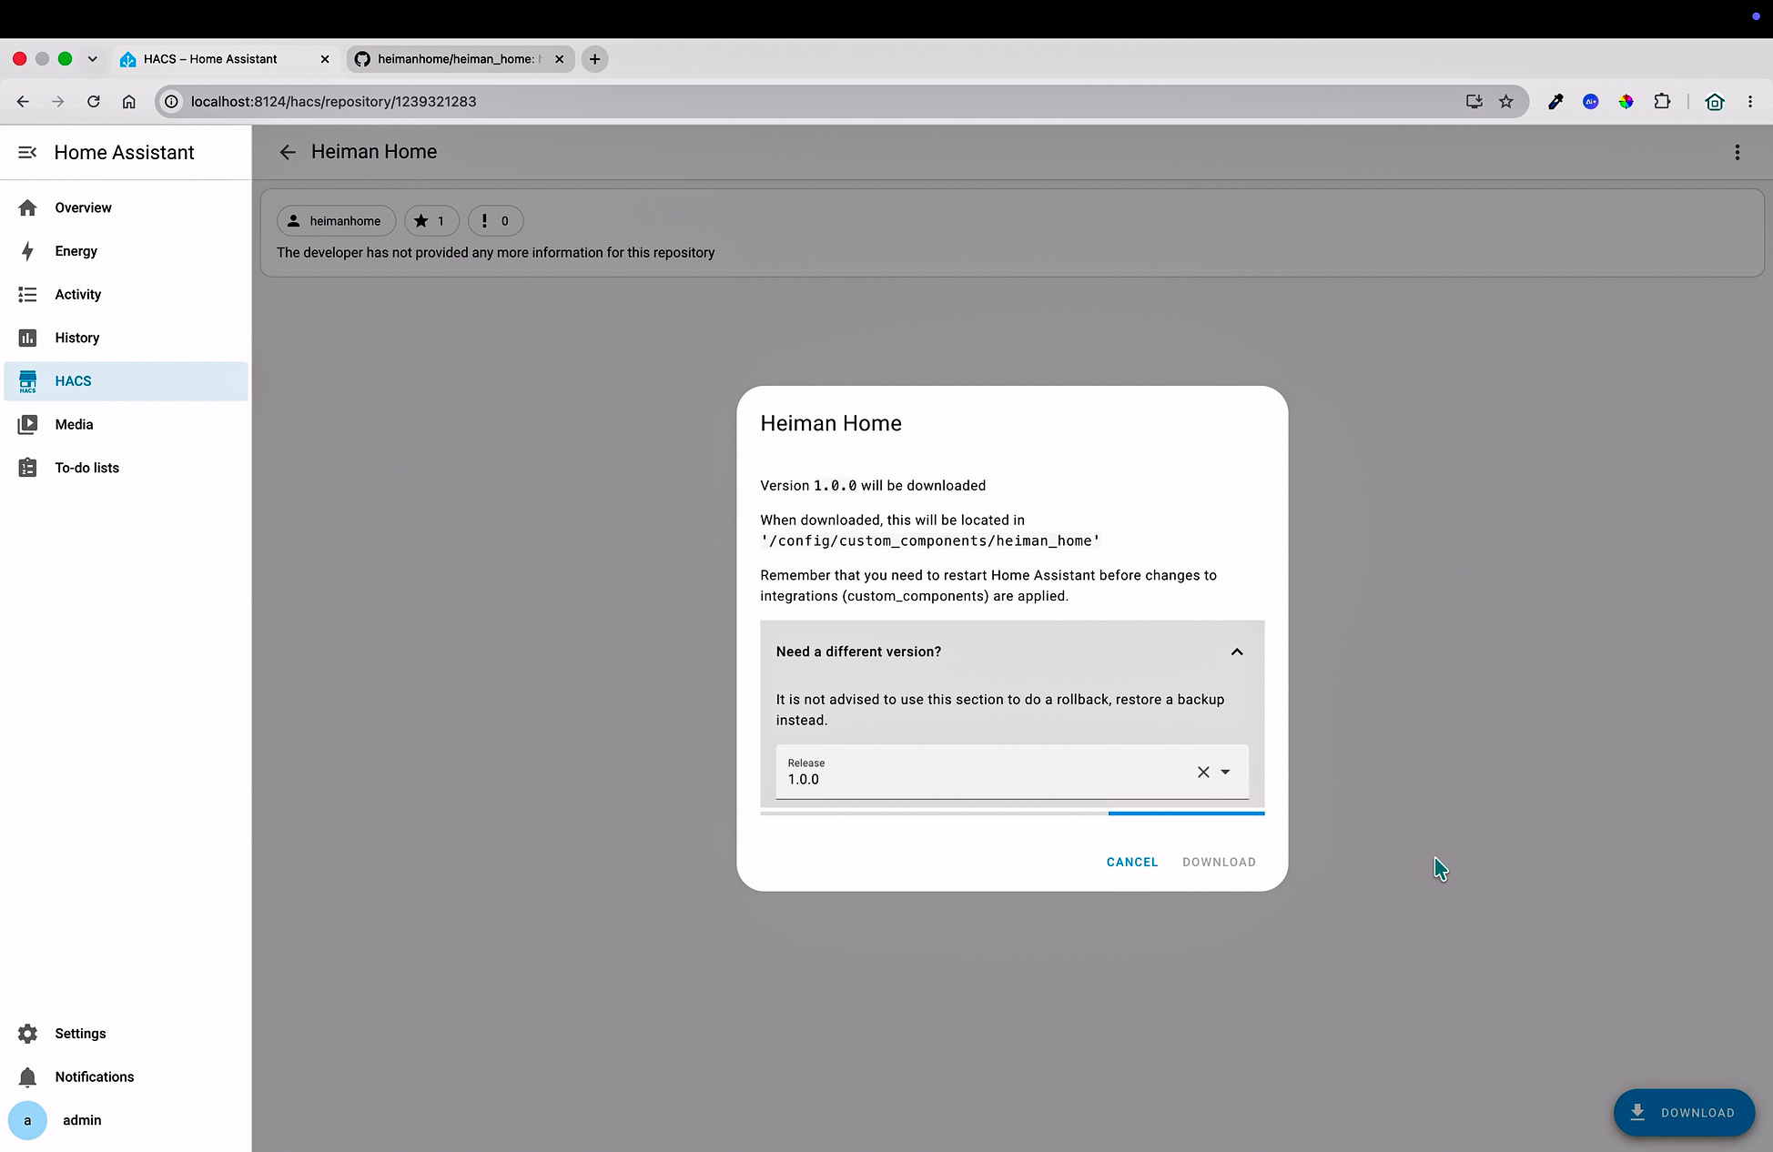
Task: Open History from the sidebar
Action: coord(126,338)
